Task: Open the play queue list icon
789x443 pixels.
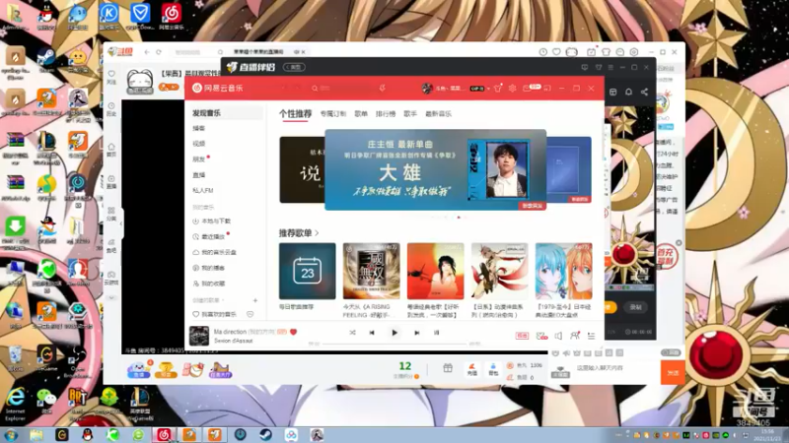Action: 591,336
